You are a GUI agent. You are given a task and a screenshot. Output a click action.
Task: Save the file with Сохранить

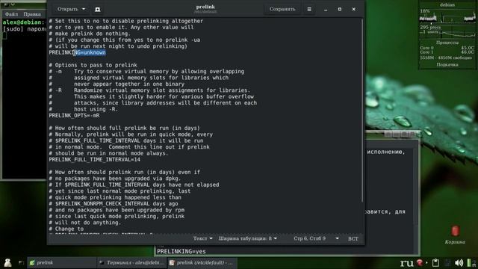(282, 10)
